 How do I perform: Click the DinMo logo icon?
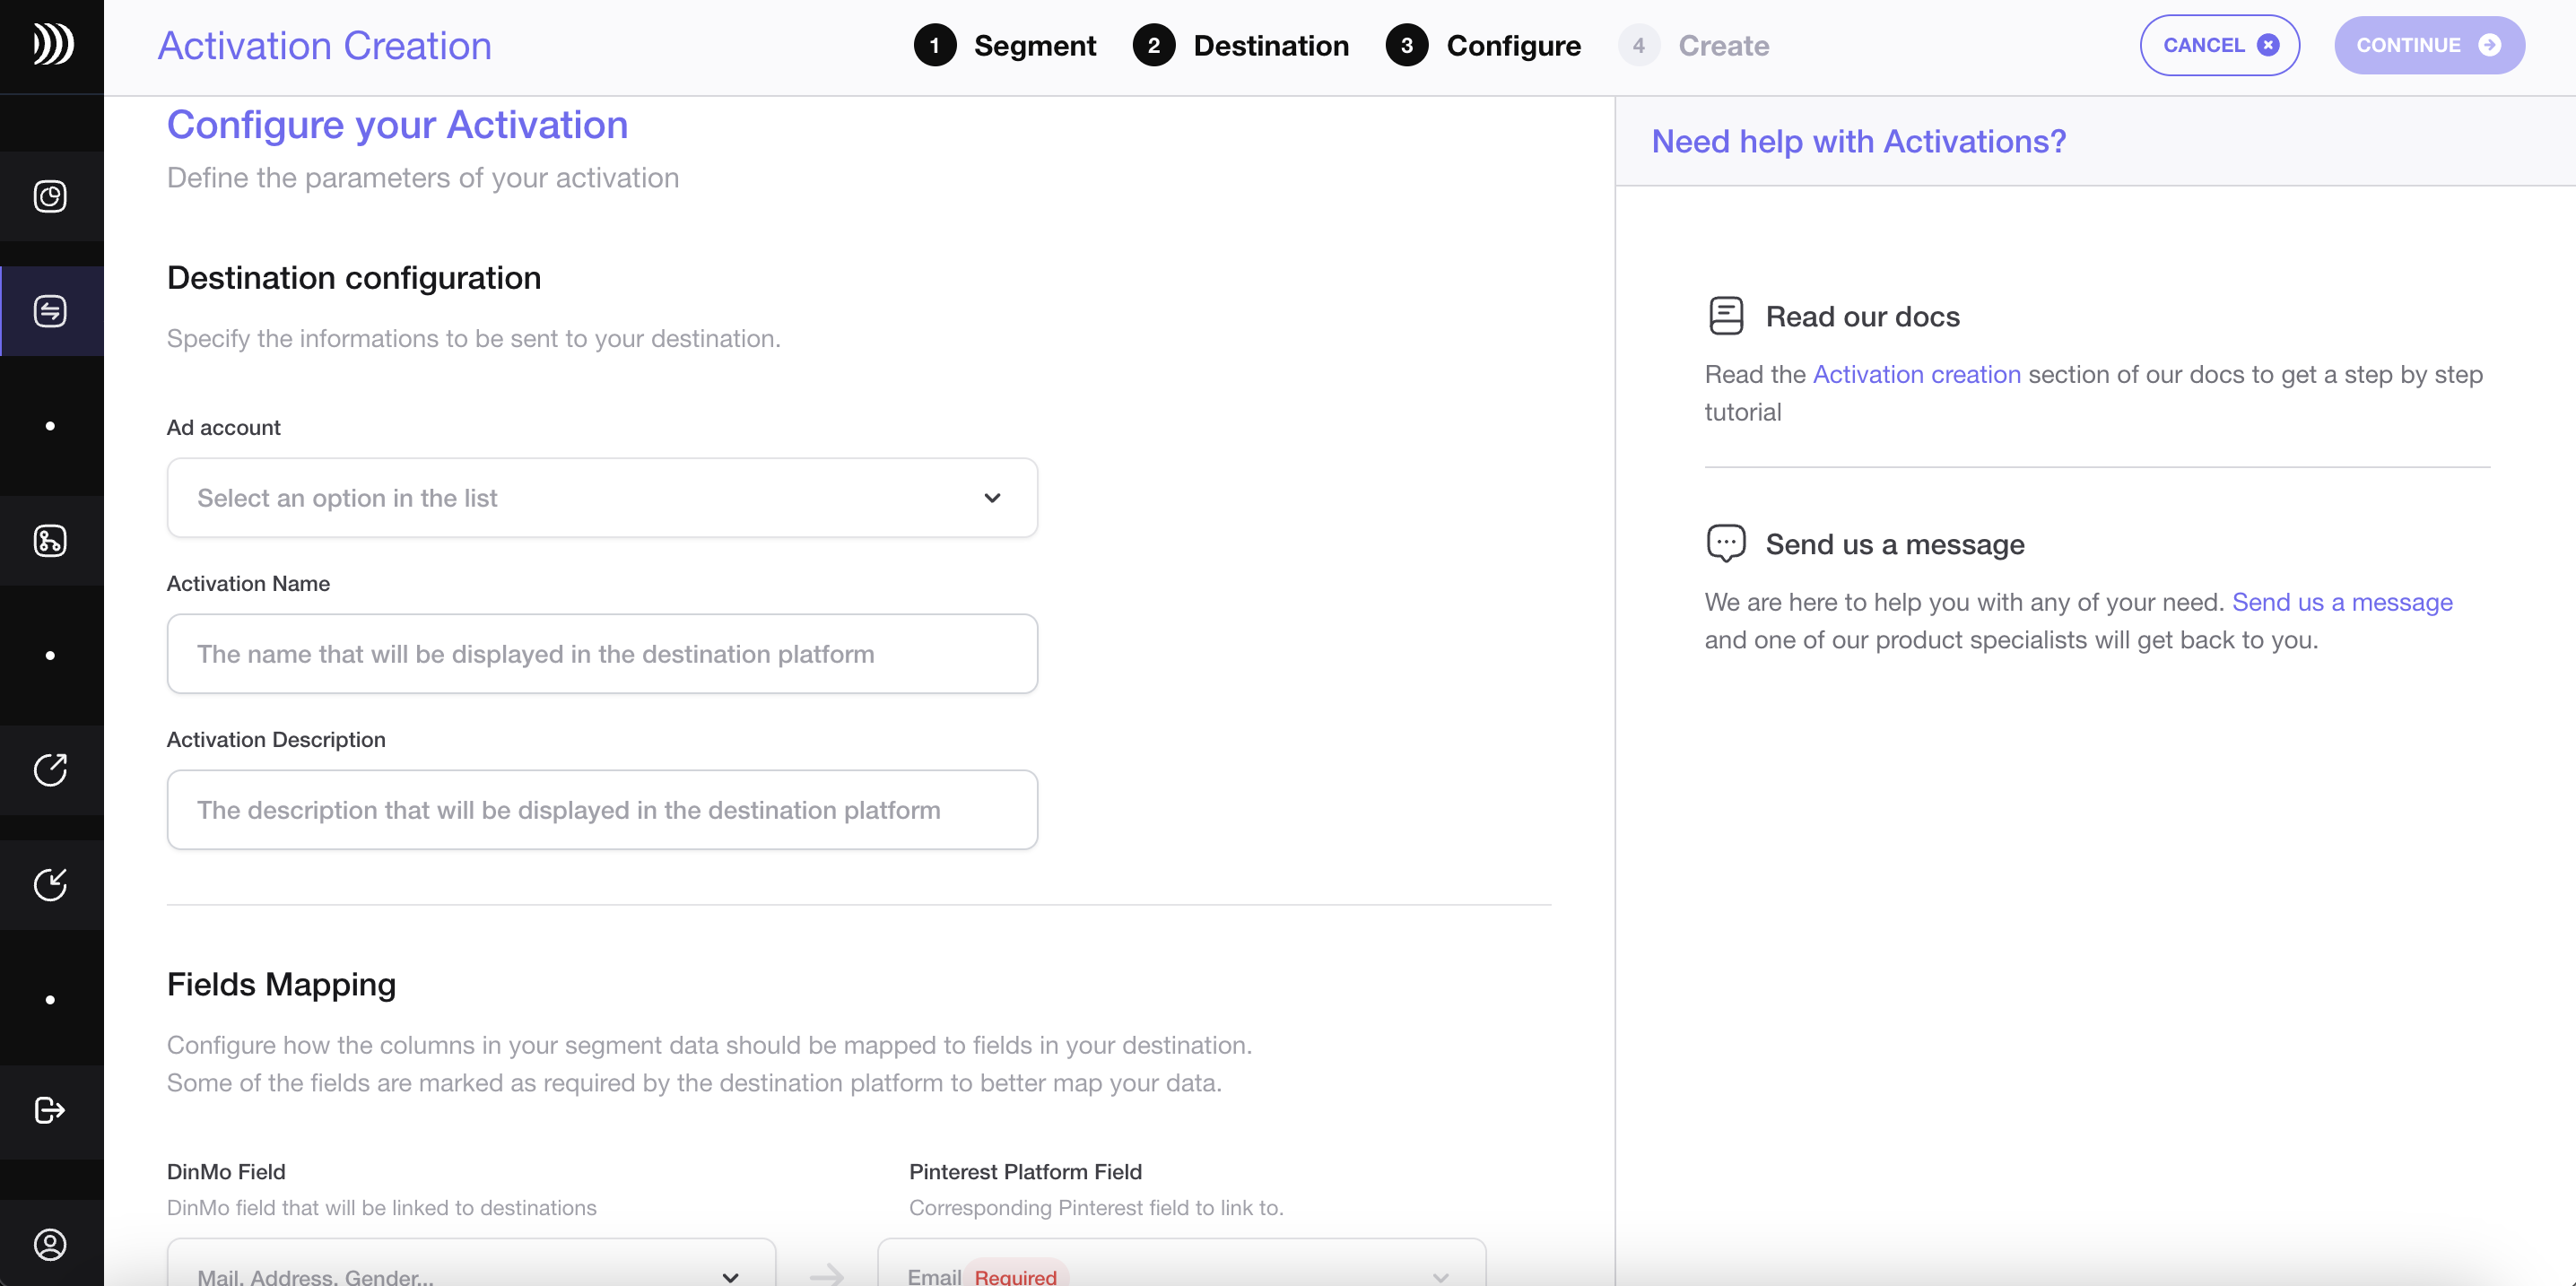pos(52,45)
